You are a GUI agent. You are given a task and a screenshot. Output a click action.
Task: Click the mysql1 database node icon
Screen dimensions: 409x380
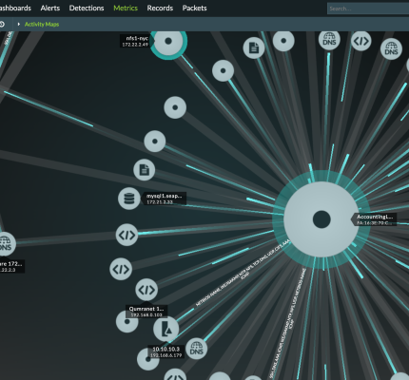pos(129,199)
